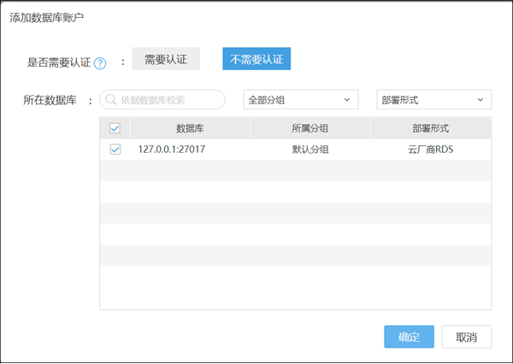Click the 默认分组 cell in the row
Viewport: 513px width, 364px height.
(x=310, y=150)
